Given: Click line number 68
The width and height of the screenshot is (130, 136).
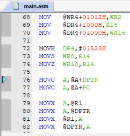Looking at the screenshot, I should click(26, 17).
